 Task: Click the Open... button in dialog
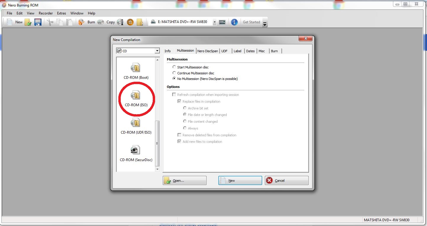coord(185,181)
